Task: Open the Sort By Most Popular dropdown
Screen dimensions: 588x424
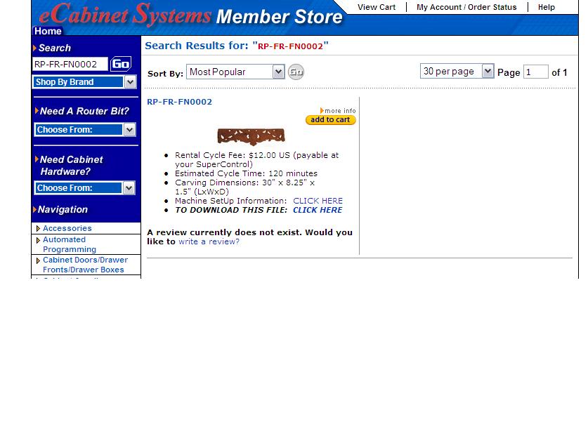Action: (x=235, y=72)
